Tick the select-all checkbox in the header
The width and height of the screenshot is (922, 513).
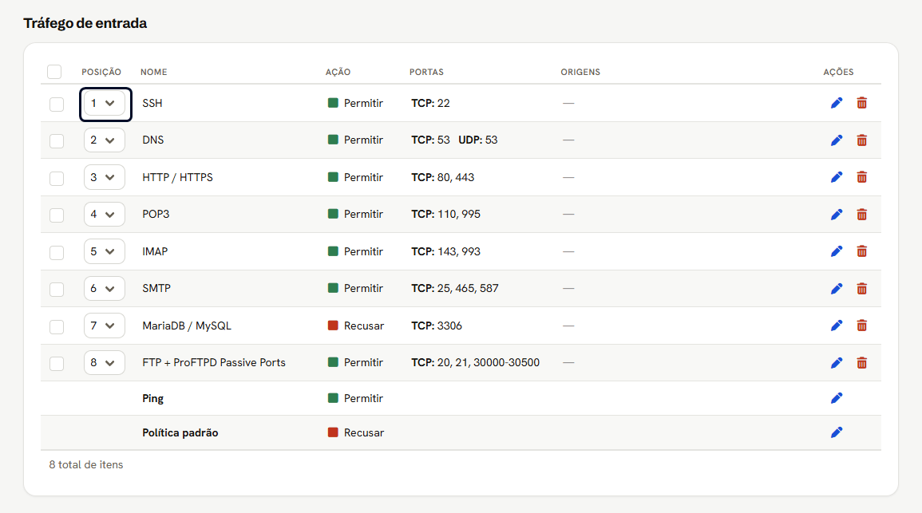(54, 72)
